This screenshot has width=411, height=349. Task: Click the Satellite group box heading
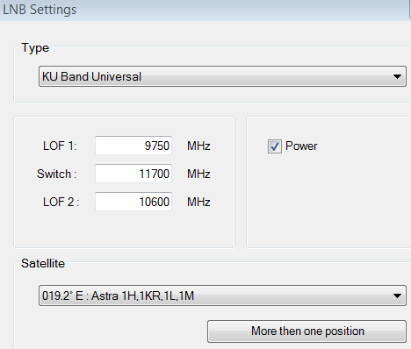pyautogui.click(x=43, y=263)
